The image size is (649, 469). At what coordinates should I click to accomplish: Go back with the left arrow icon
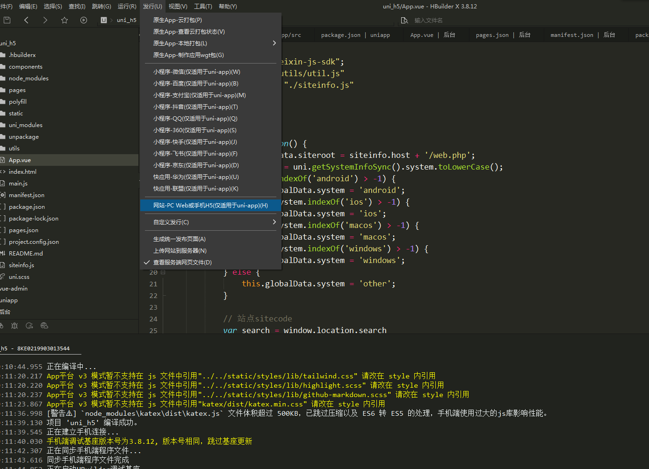[26, 20]
